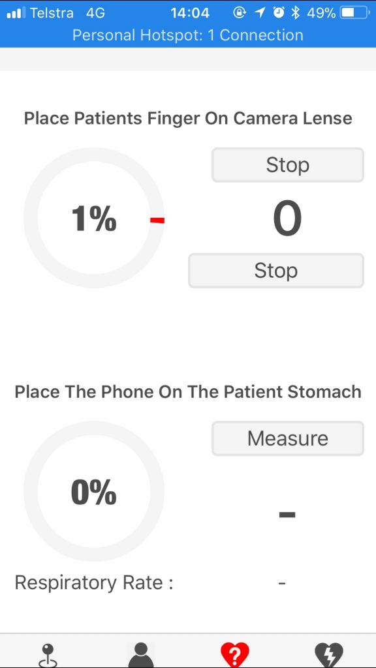Tap the red progress marker on ring
The image size is (376, 668).
(x=157, y=220)
